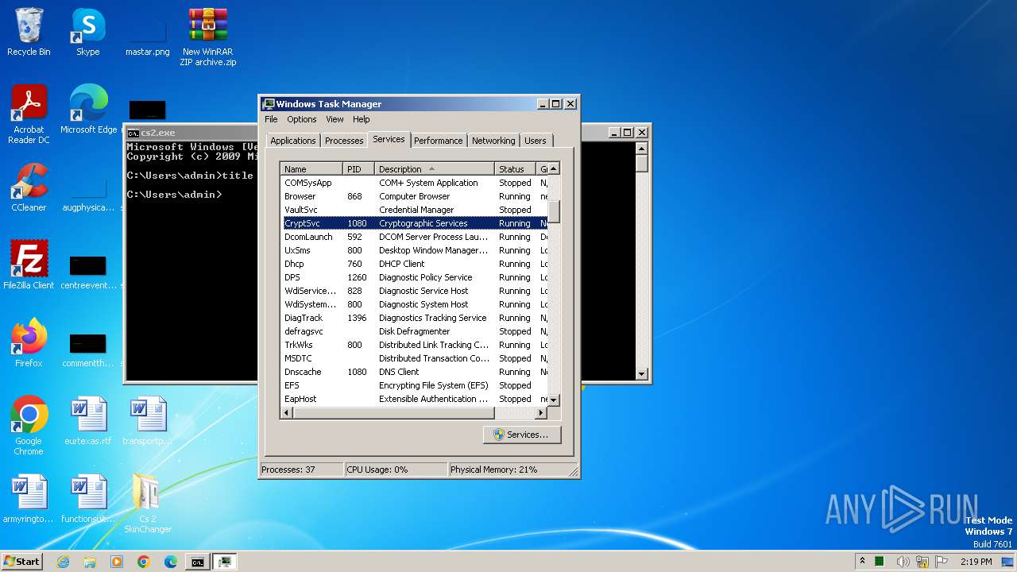Open File Explorer from taskbar
Viewport: 1017px width, 572px height.
[x=90, y=562]
